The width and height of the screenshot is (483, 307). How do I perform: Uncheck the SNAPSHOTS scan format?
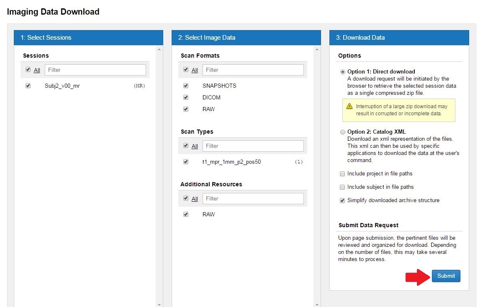pos(186,86)
